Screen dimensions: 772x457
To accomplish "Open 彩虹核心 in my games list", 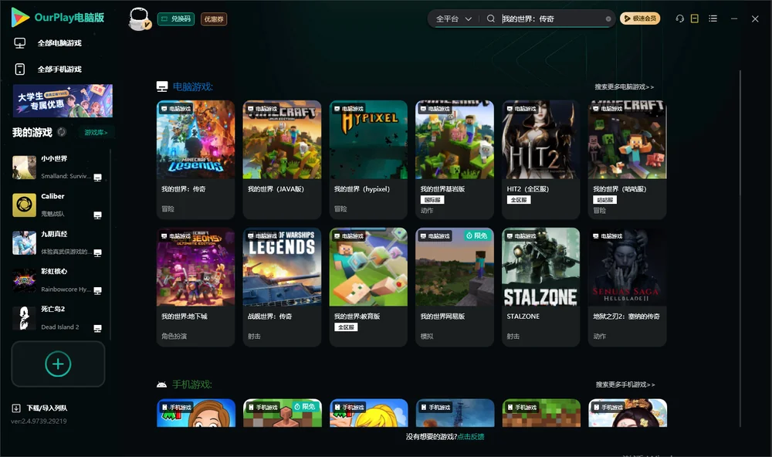I will (x=58, y=280).
